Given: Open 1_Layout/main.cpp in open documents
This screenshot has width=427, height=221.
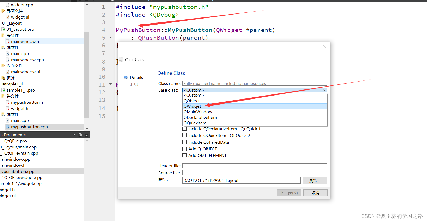Looking at the screenshot, I should pyautogui.click(x=18, y=147).
